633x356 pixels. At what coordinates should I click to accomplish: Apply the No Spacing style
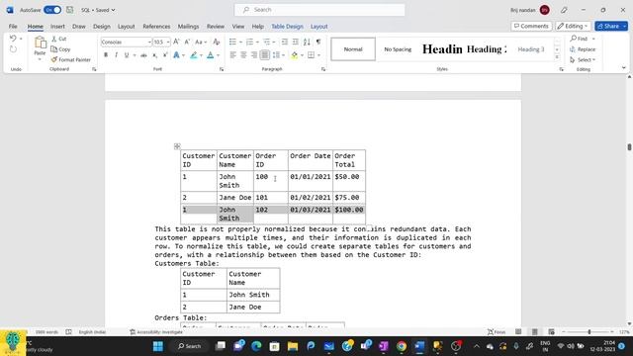point(398,49)
